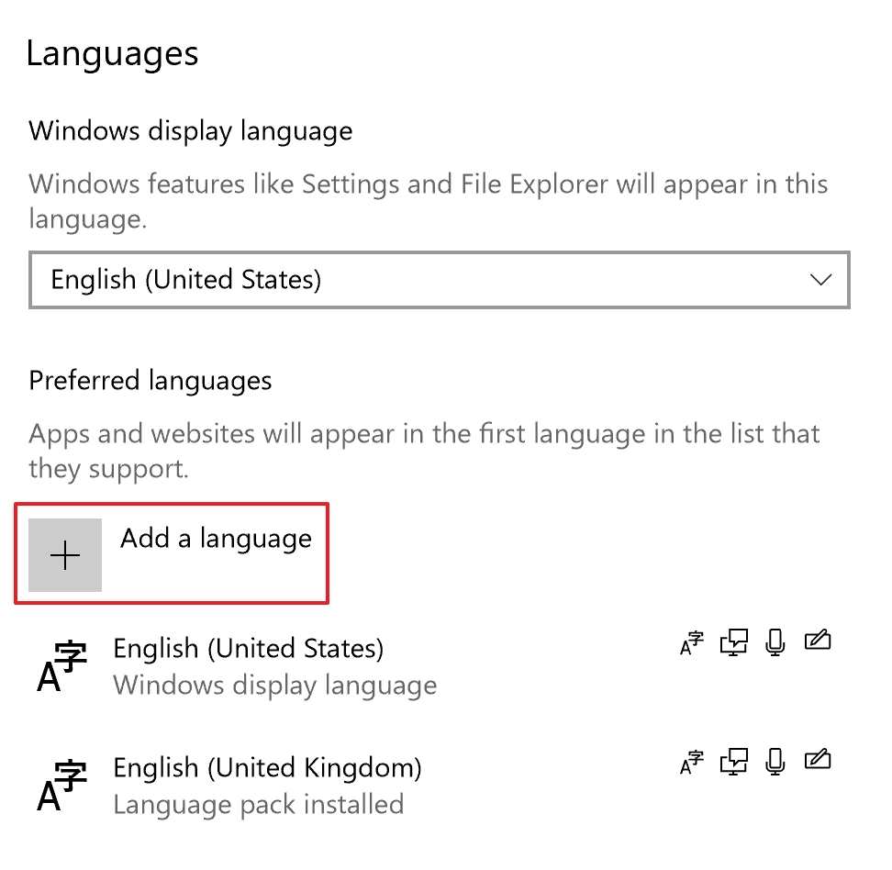This screenshot has height=870, width=892.
Task: Open the Windows display language combo box
Action: click(439, 279)
